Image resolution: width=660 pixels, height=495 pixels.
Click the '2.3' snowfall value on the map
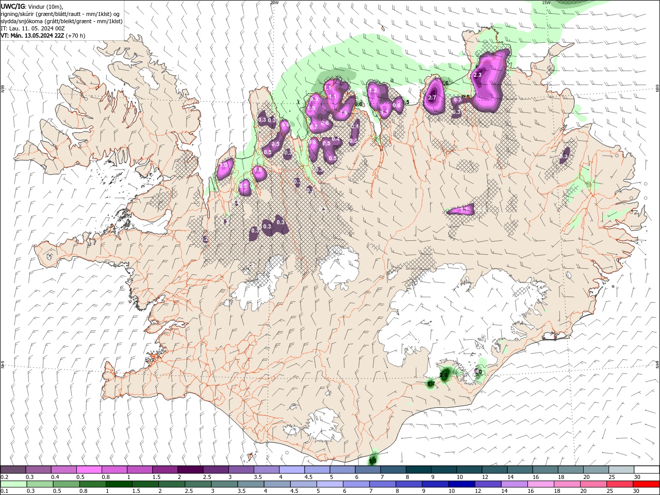coord(477,75)
